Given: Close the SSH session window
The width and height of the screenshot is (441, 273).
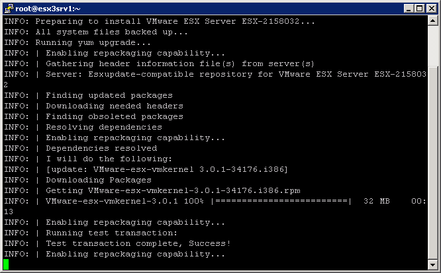Looking at the screenshot, I should tap(430, 8).
